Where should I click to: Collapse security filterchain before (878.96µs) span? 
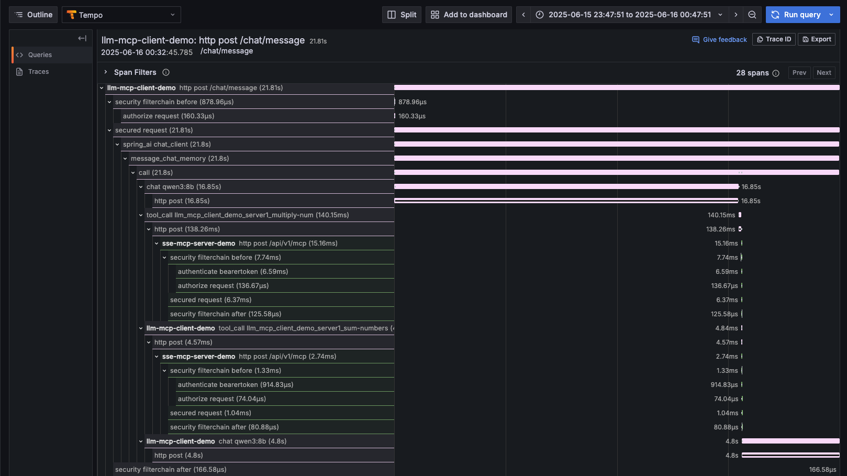(x=109, y=102)
